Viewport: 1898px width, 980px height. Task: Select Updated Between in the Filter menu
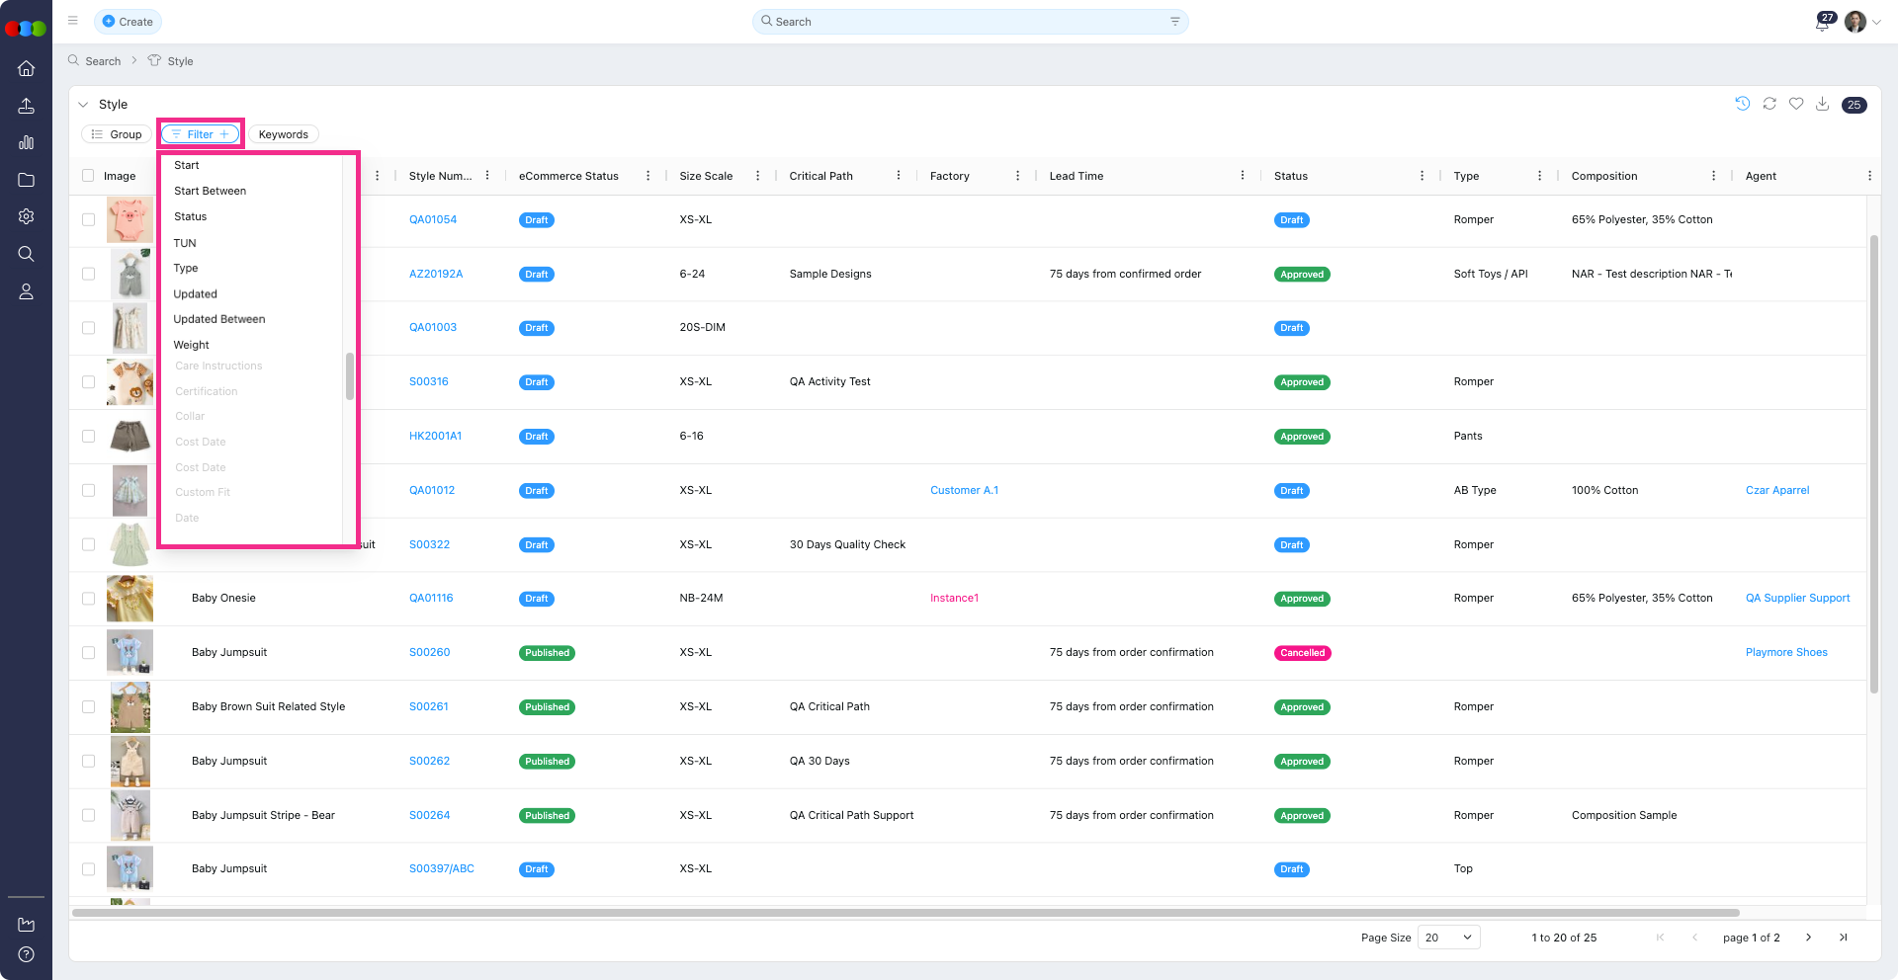(219, 318)
